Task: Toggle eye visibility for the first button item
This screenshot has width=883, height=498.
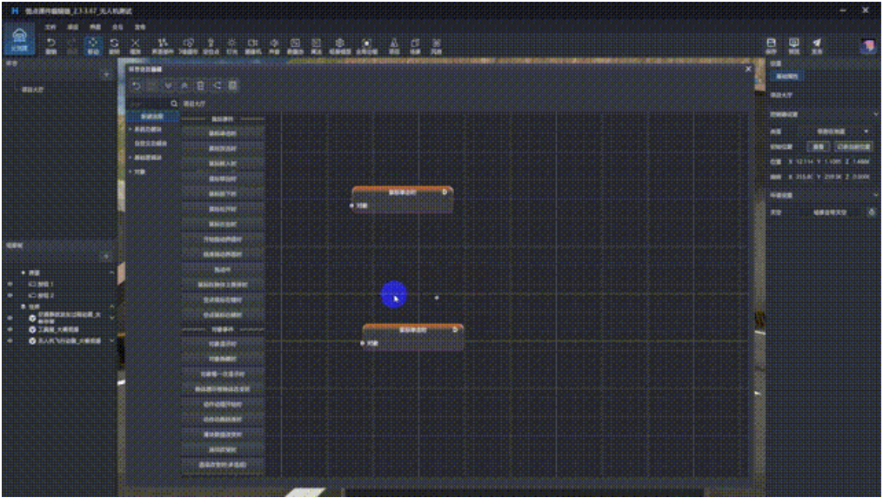Action: point(10,284)
